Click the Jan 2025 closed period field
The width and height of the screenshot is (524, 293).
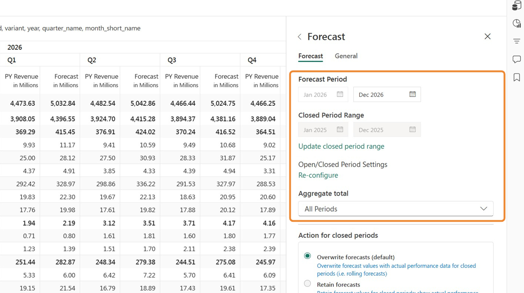pos(323,130)
